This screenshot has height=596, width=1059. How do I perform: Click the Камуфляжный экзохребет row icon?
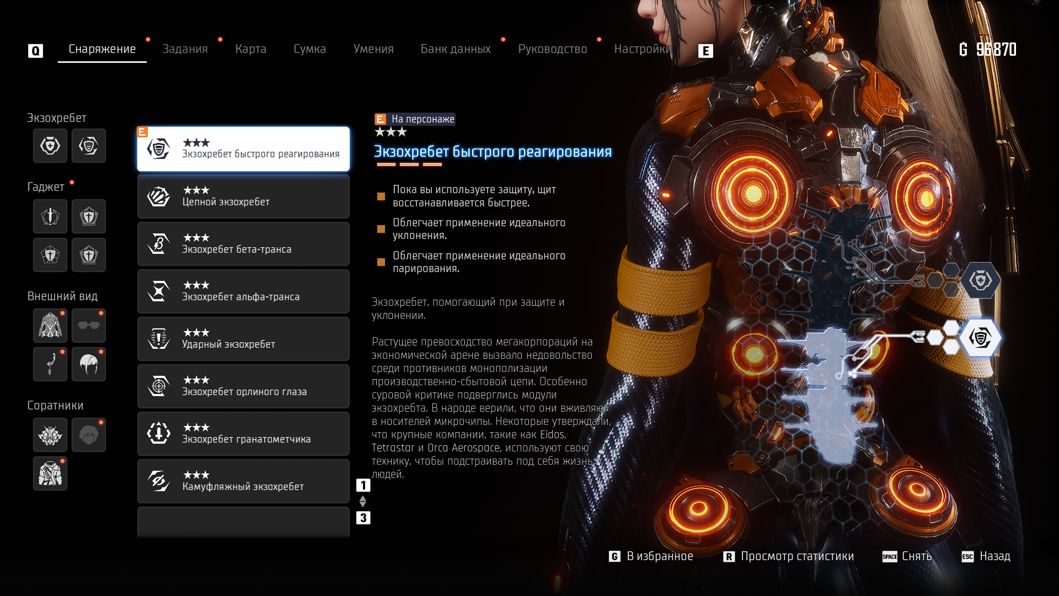coord(159,481)
